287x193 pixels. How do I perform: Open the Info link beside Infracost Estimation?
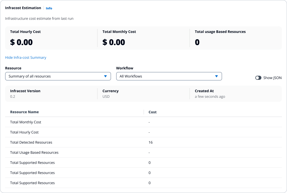tap(49, 8)
